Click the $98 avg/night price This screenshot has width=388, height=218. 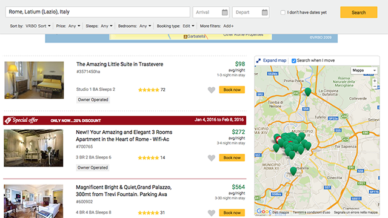(240, 64)
